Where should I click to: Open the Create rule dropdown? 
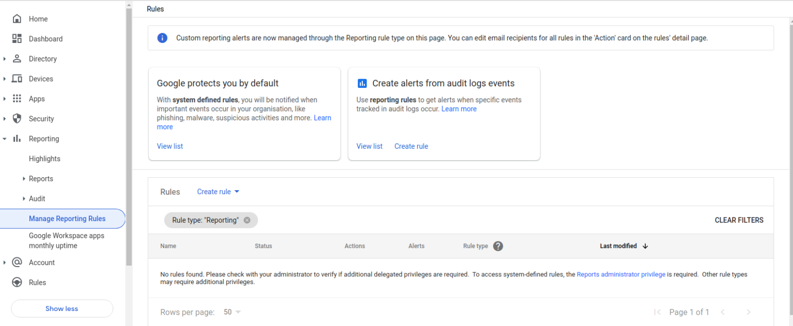click(x=217, y=191)
